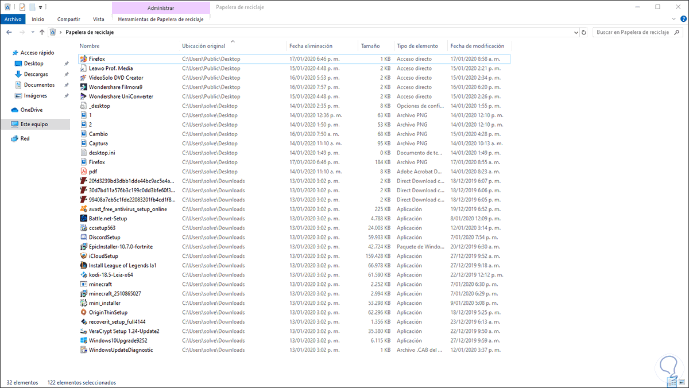Open the Inicio ribbon tab
689x388 pixels.
point(38,19)
